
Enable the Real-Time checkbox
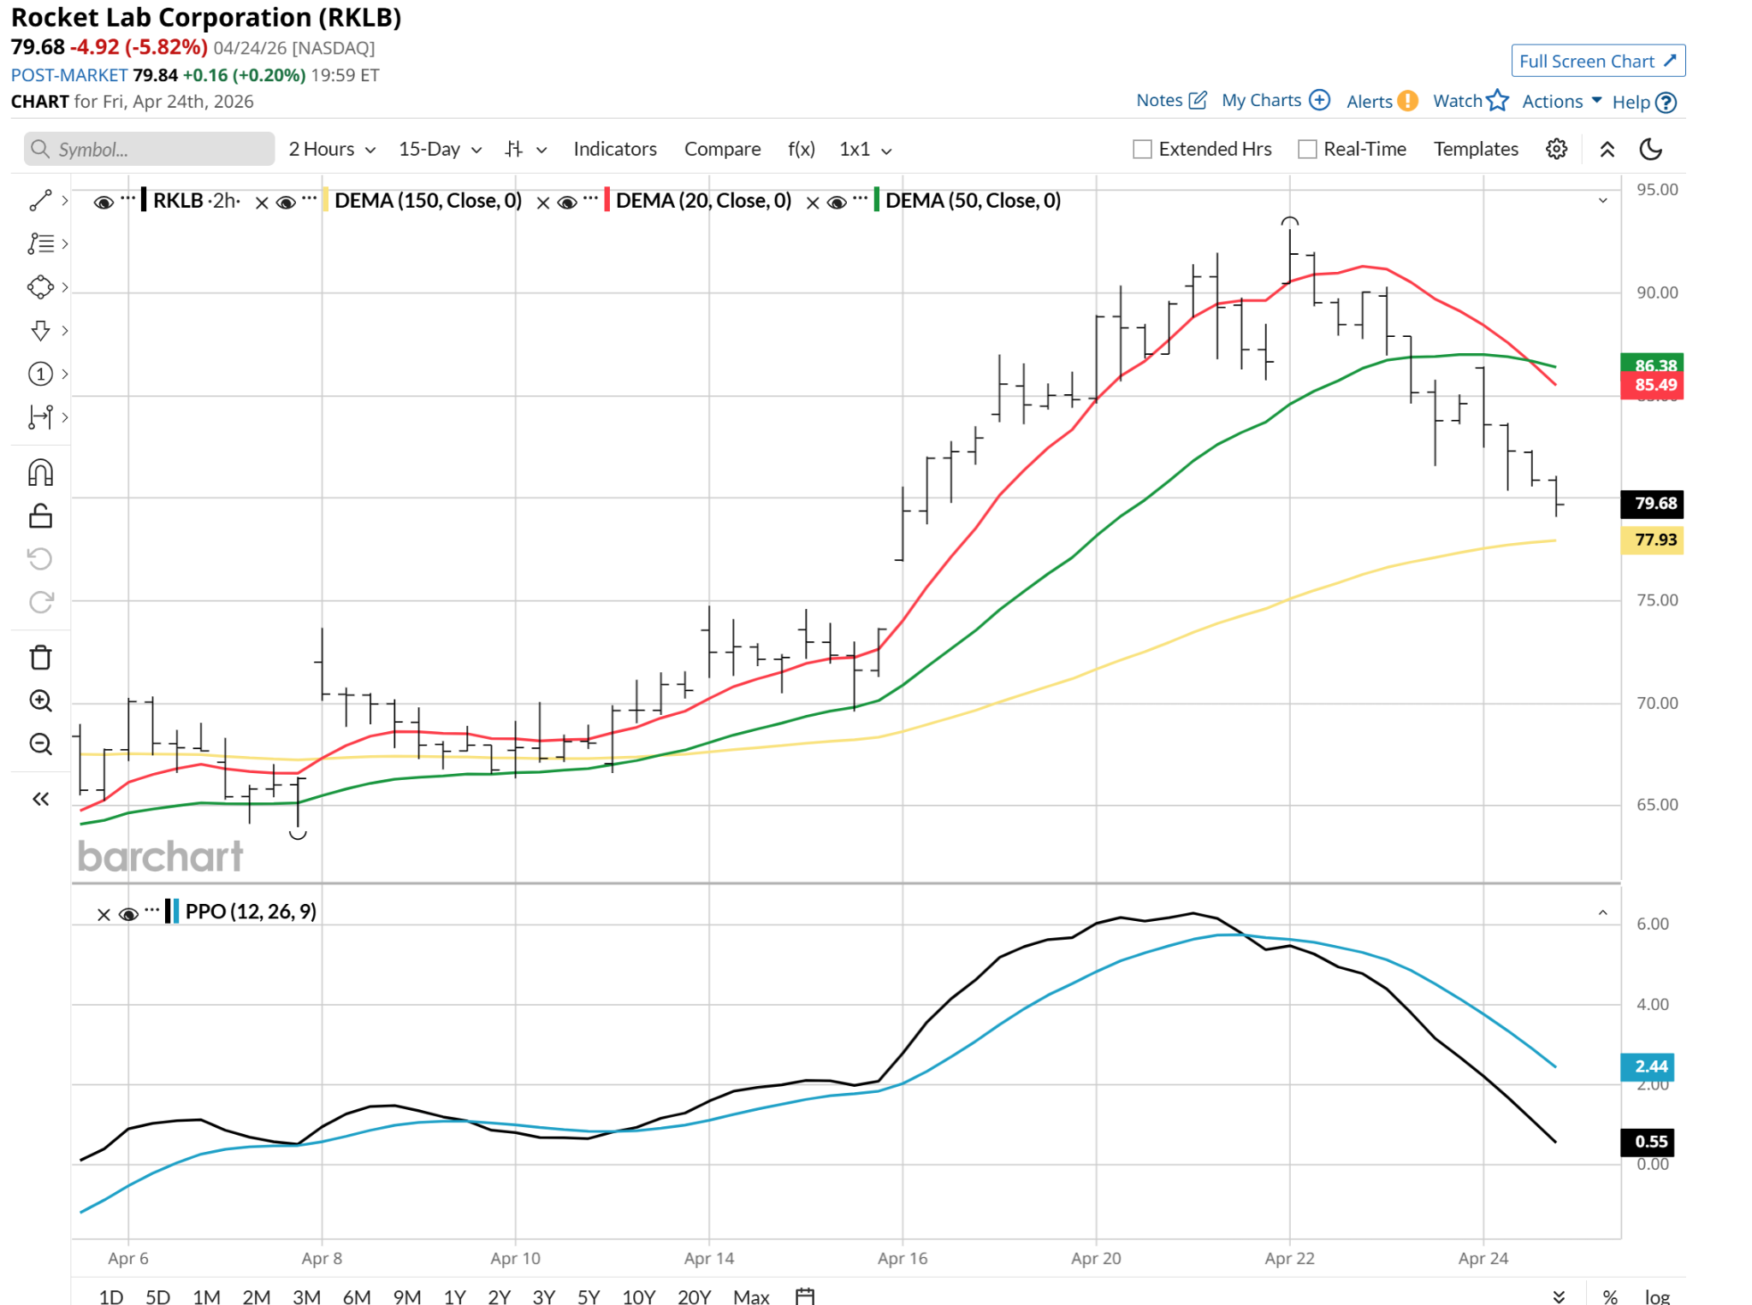1307,149
